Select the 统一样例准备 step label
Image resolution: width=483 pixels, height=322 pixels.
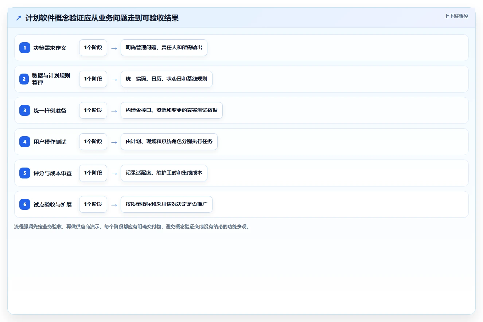50,110
